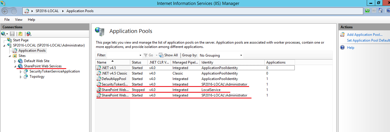Click the Classic pipeline mode cell
Image resolution: width=390 pixels, height=132 pixels.
tap(178, 73)
